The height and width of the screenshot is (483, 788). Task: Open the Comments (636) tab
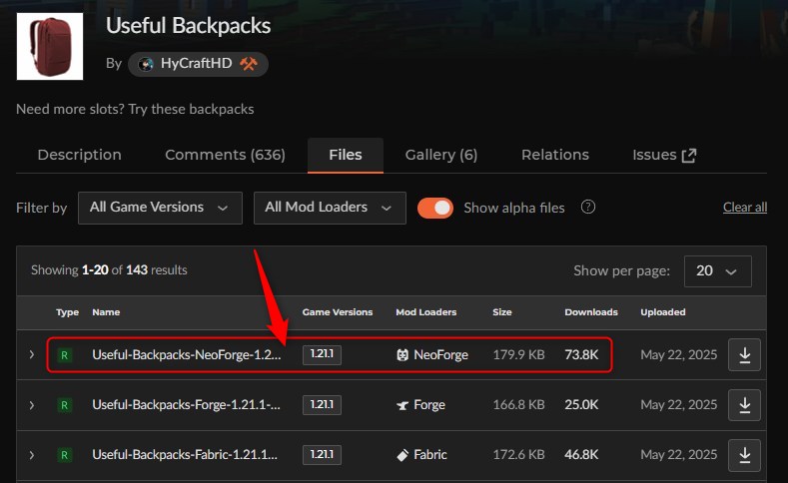225,155
